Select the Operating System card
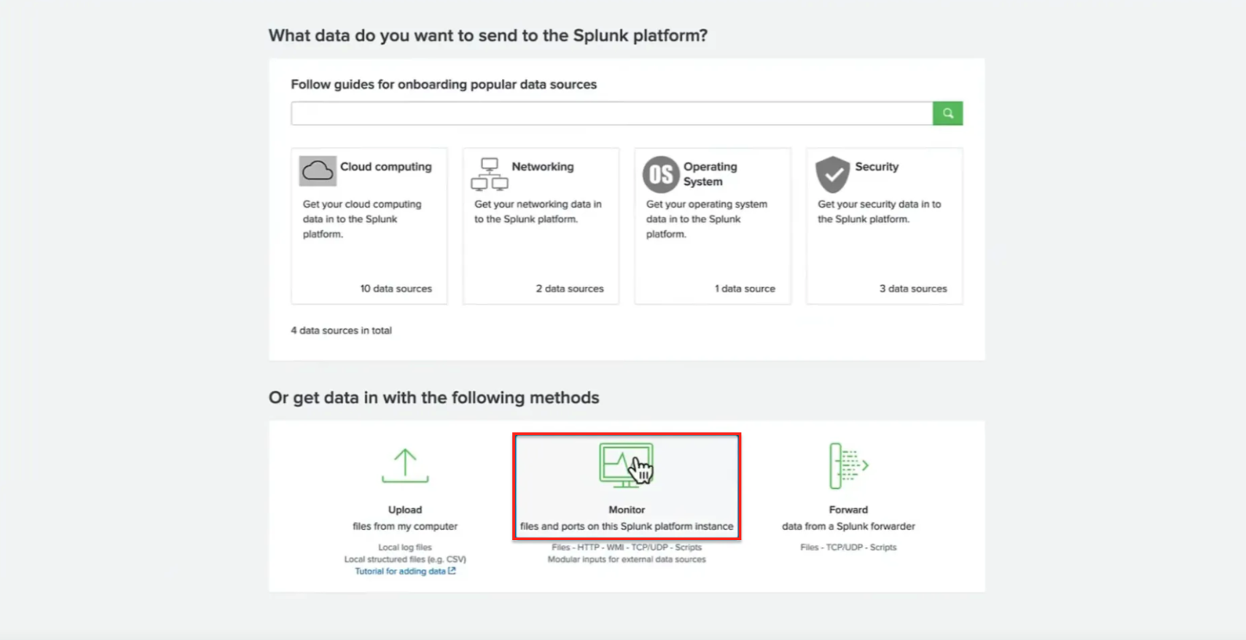This screenshot has width=1246, height=640. (x=712, y=226)
